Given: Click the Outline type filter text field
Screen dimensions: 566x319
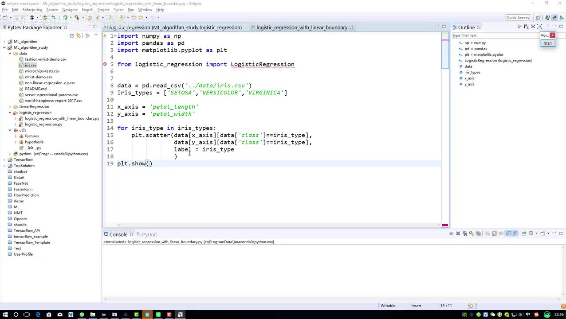Looking at the screenshot, I should point(495,35).
